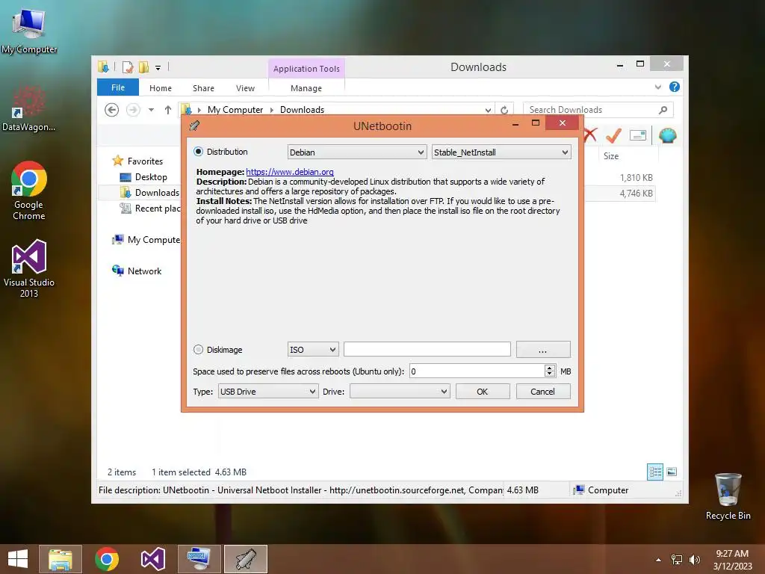Viewport: 765px width, 574px height.
Task: Click the network tray icon
Action: (x=677, y=560)
